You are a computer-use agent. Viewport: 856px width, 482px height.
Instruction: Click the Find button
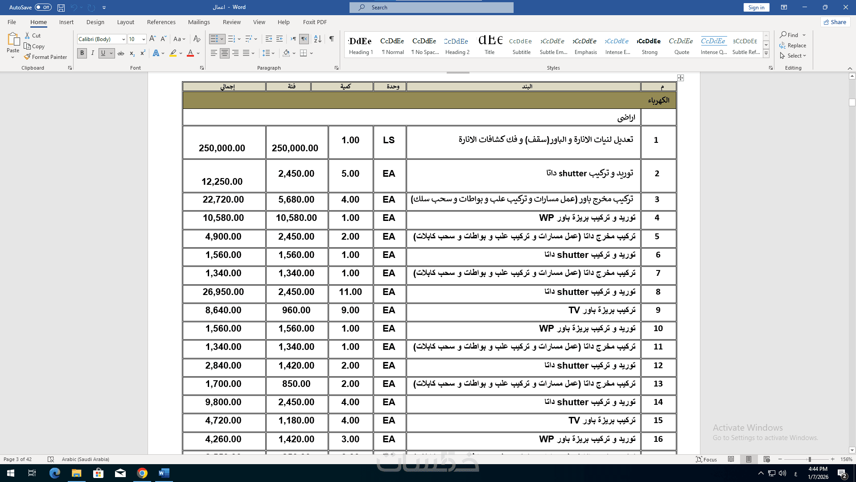tap(789, 35)
